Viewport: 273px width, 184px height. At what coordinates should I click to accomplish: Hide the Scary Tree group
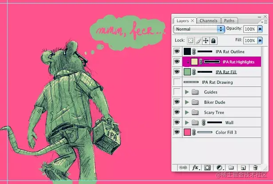[x=177, y=112]
